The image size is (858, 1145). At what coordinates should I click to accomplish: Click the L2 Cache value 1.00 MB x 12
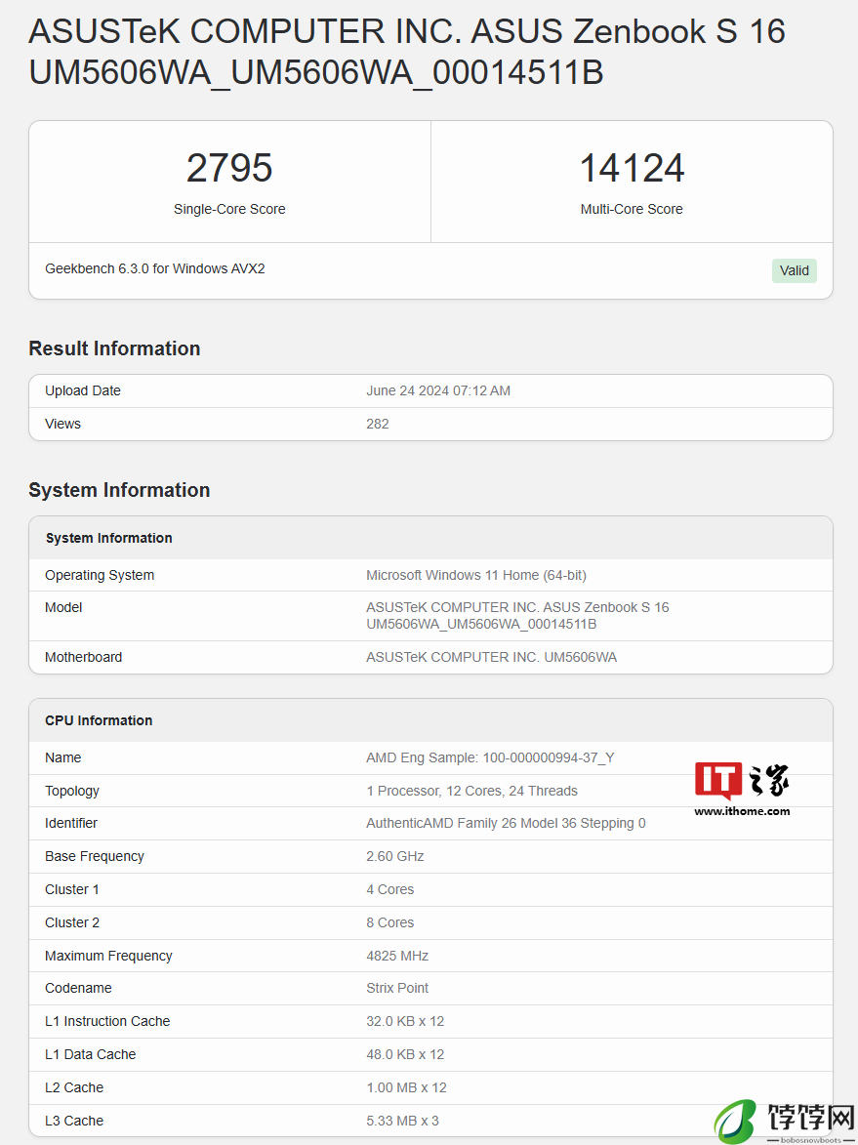(x=406, y=1087)
